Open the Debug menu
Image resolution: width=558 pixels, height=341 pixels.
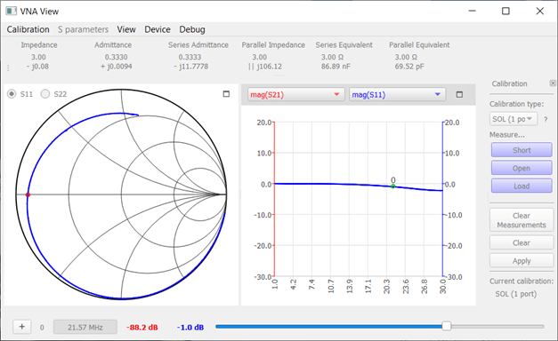pyautogui.click(x=192, y=29)
